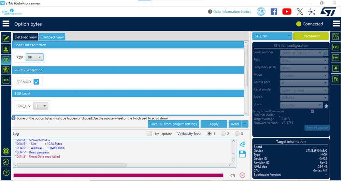Save the log with floppy disk icon
This screenshot has width=341, height=181.
[x=242, y=154]
